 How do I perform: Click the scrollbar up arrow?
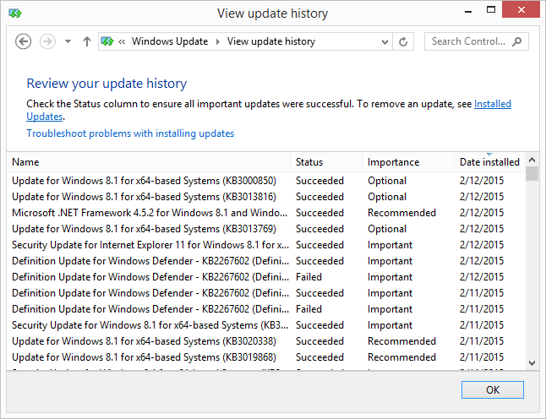coord(532,161)
